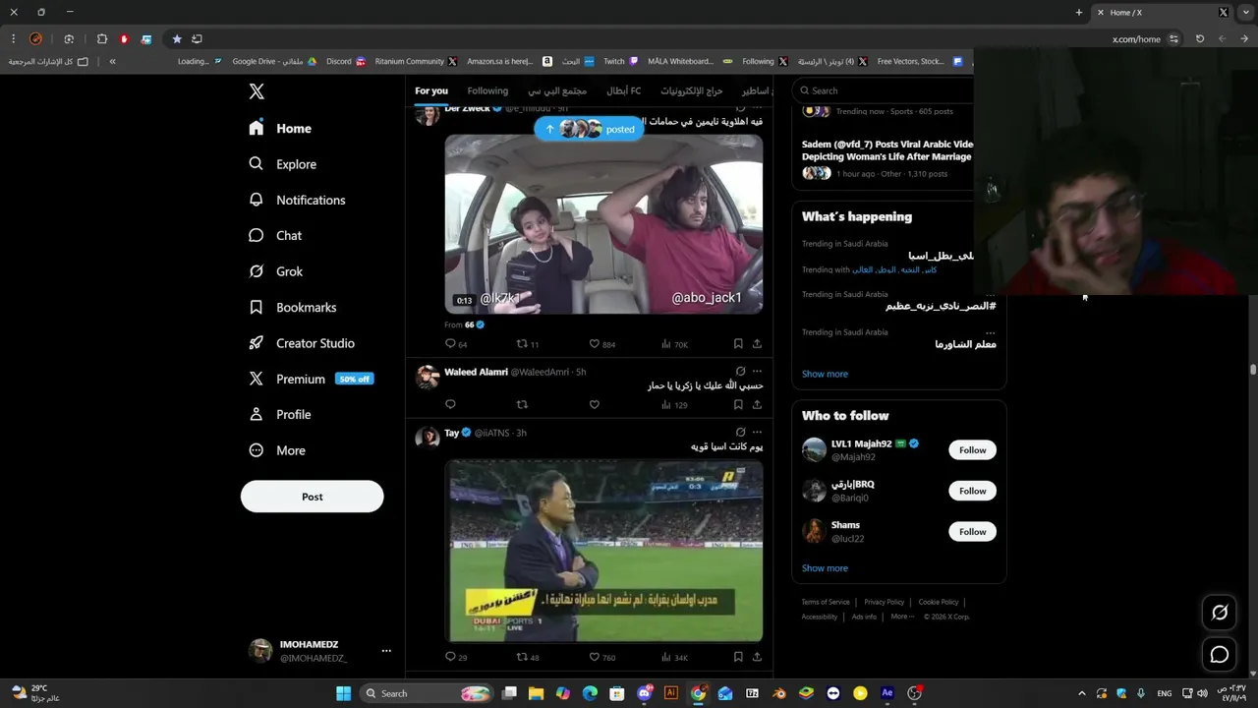The width and height of the screenshot is (1258, 708).
Task: Like Waleed Alamri's post
Action: pos(594,404)
